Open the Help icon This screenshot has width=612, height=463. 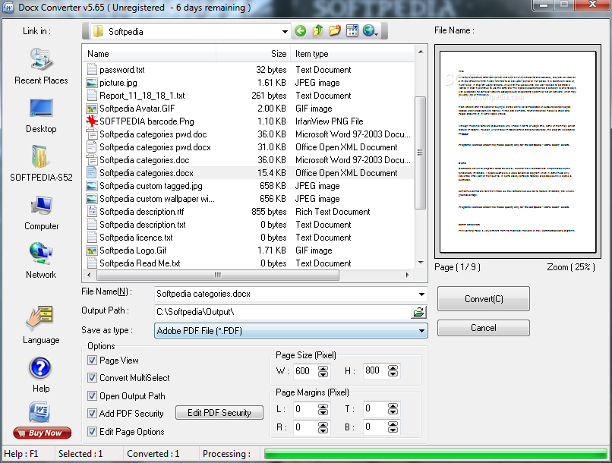click(x=40, y=374)
